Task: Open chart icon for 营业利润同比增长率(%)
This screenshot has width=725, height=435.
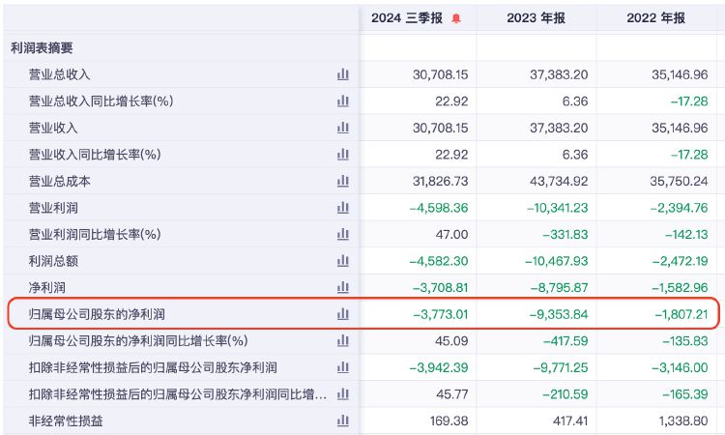Action: click(342, 234)
